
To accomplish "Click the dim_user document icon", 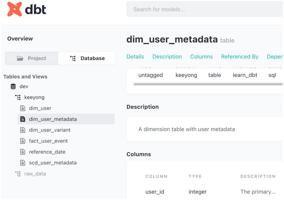I will point(23,108).
